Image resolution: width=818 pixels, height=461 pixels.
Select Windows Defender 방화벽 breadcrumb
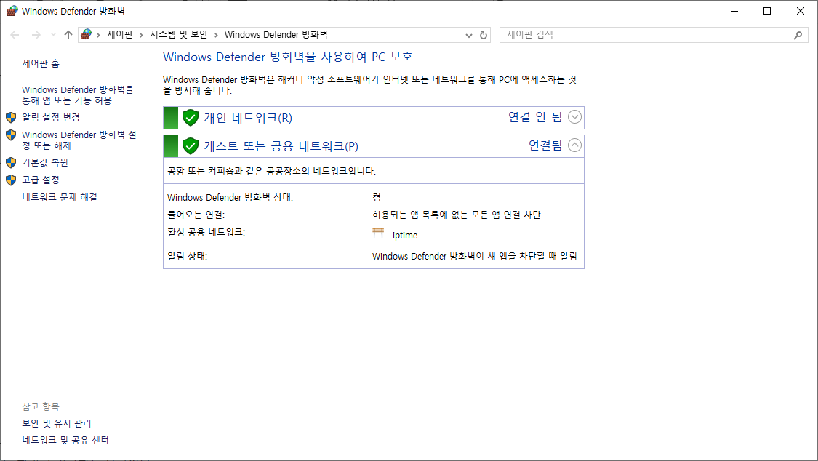click(276, 34)
